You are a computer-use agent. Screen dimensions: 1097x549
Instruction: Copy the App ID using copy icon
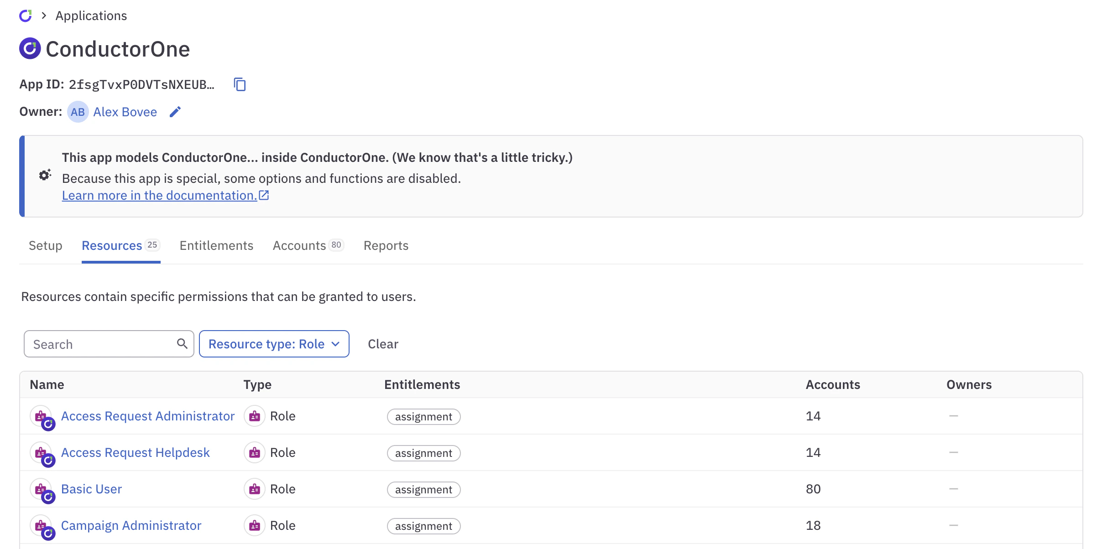(x=239, y=84)
